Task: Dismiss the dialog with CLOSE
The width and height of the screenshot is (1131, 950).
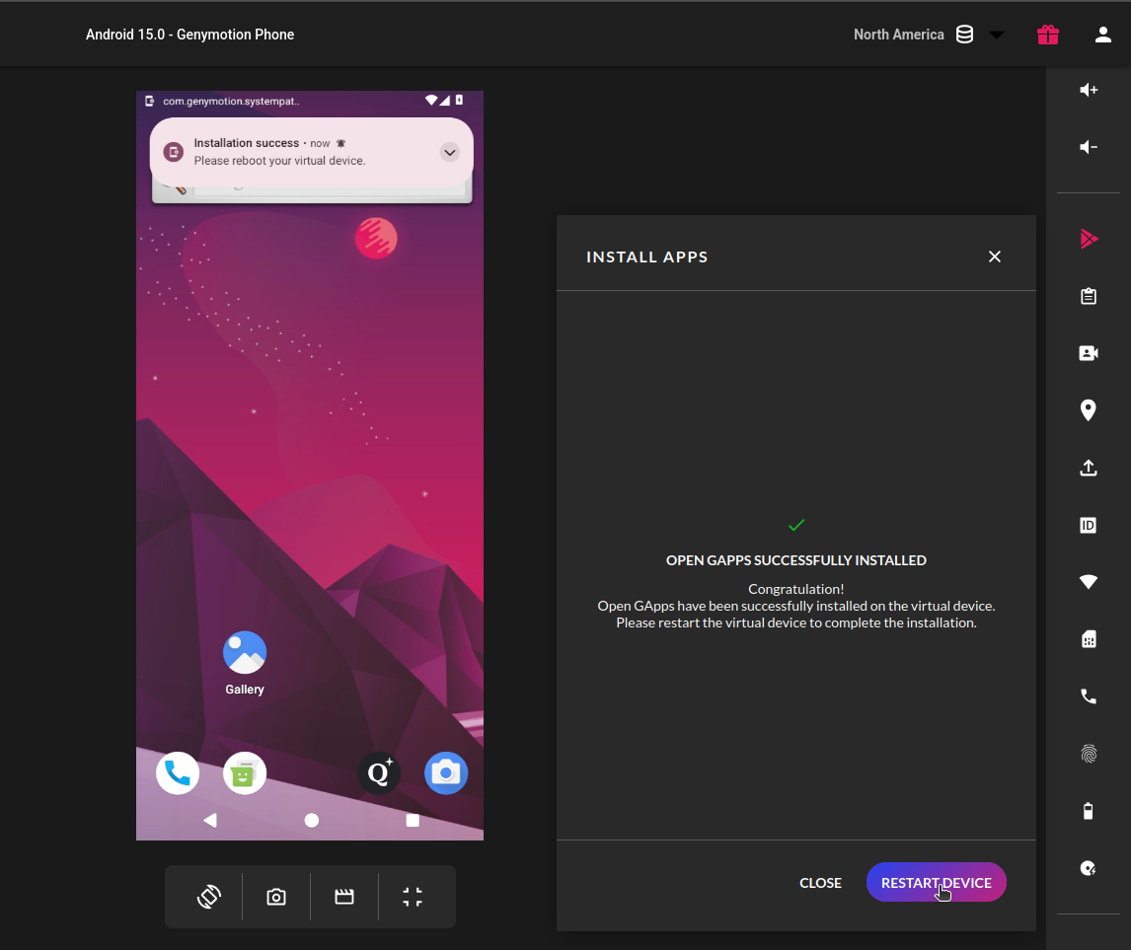Action: tap(820, 882)
